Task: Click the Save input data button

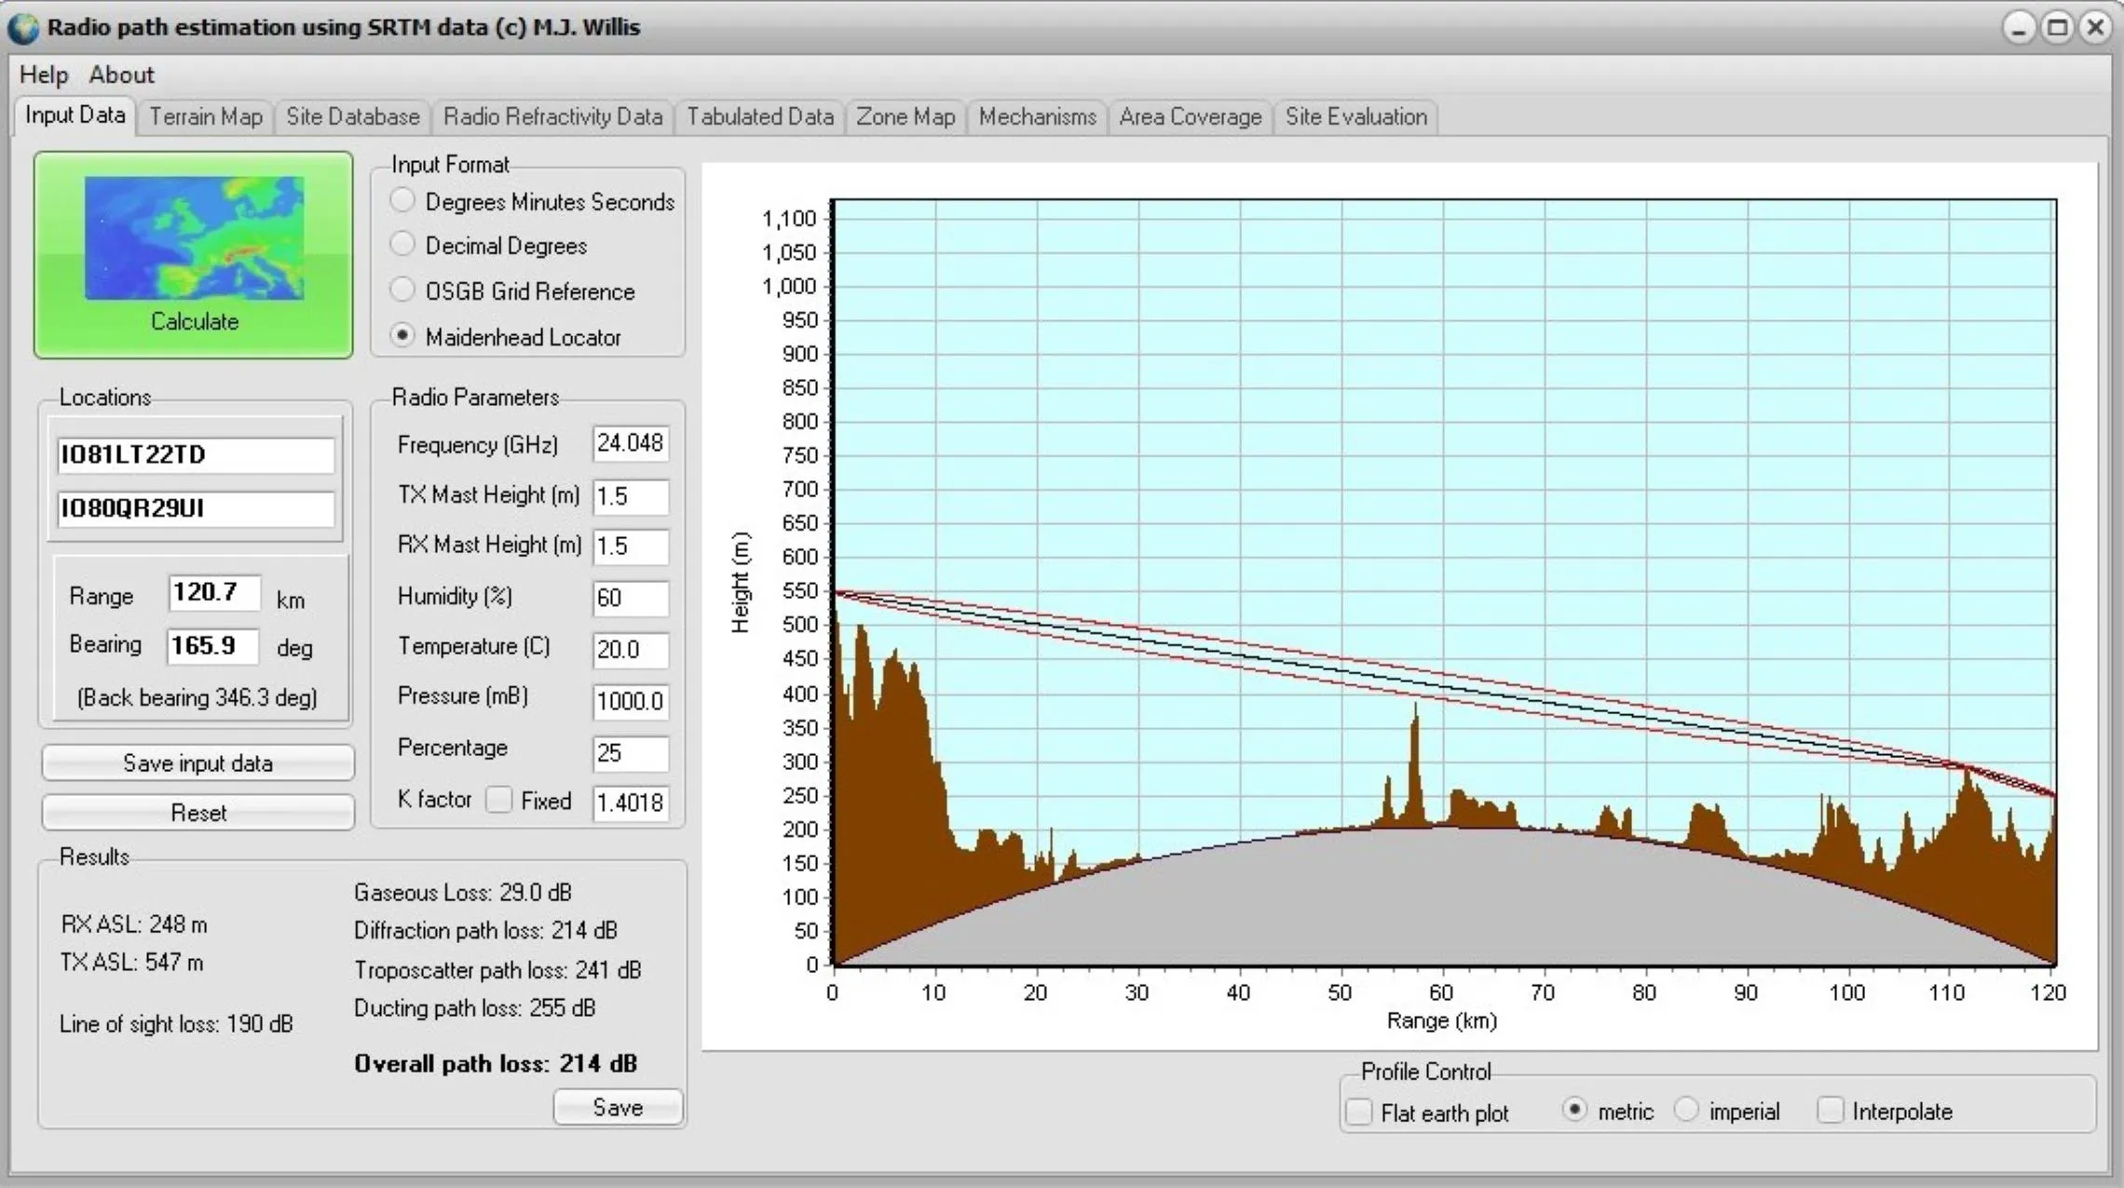Action: pos(198,763)
